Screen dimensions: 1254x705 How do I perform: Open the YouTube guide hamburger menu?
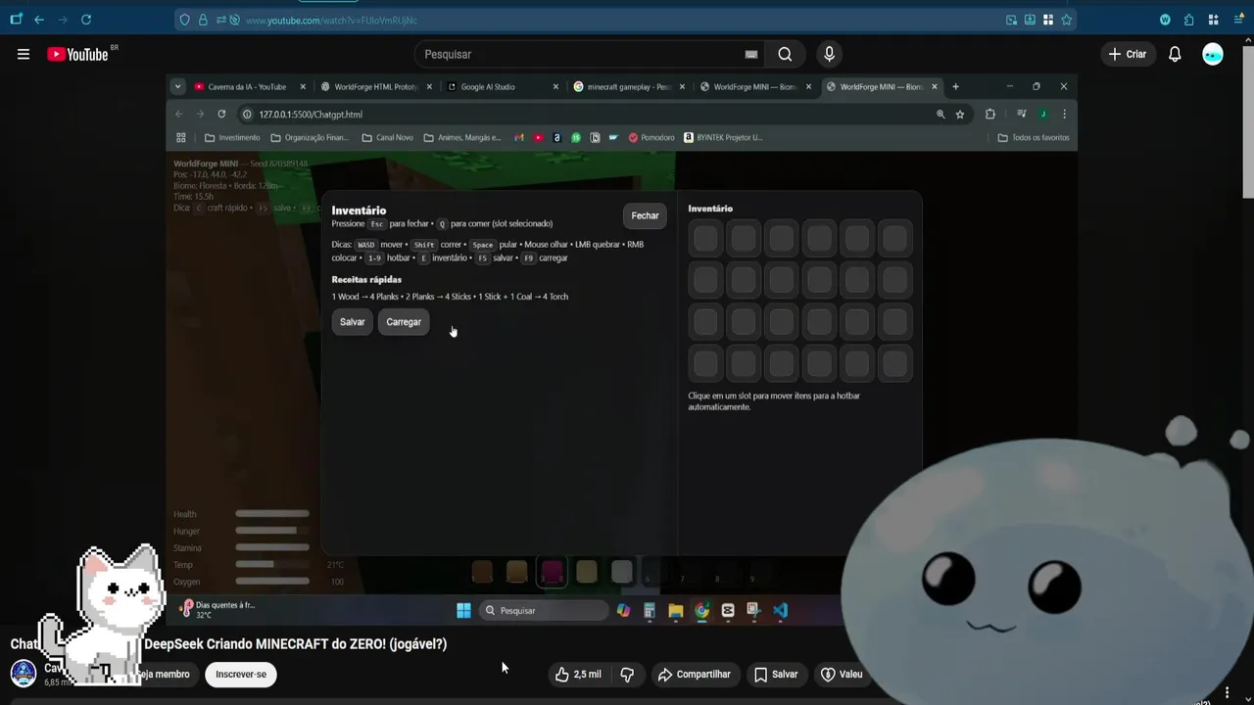pos(24,55)
